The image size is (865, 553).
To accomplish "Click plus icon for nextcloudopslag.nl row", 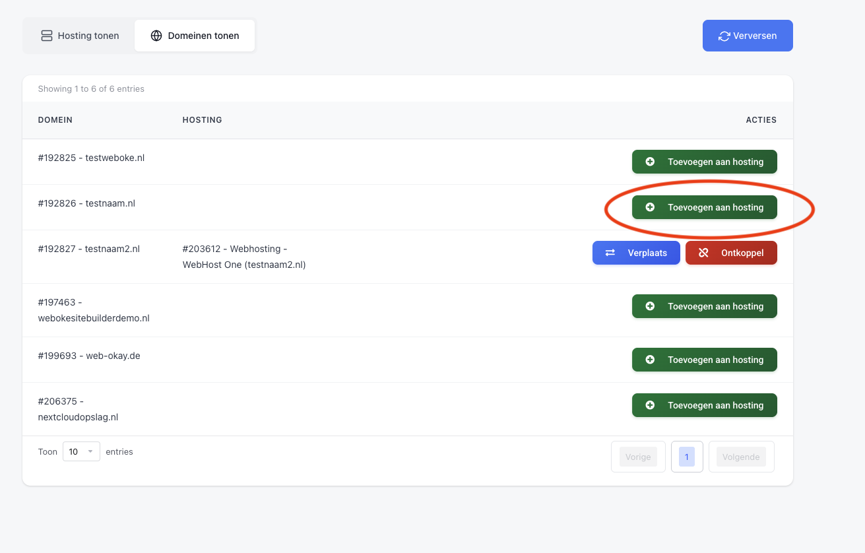I will click(x=650, y=405).
